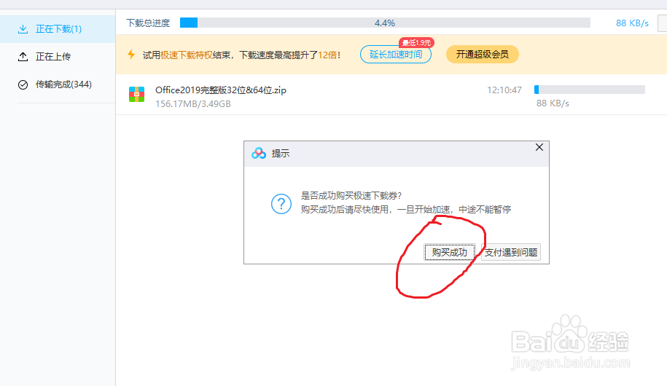Click the upload arrow icon in the sidebar

click(23, 57)
